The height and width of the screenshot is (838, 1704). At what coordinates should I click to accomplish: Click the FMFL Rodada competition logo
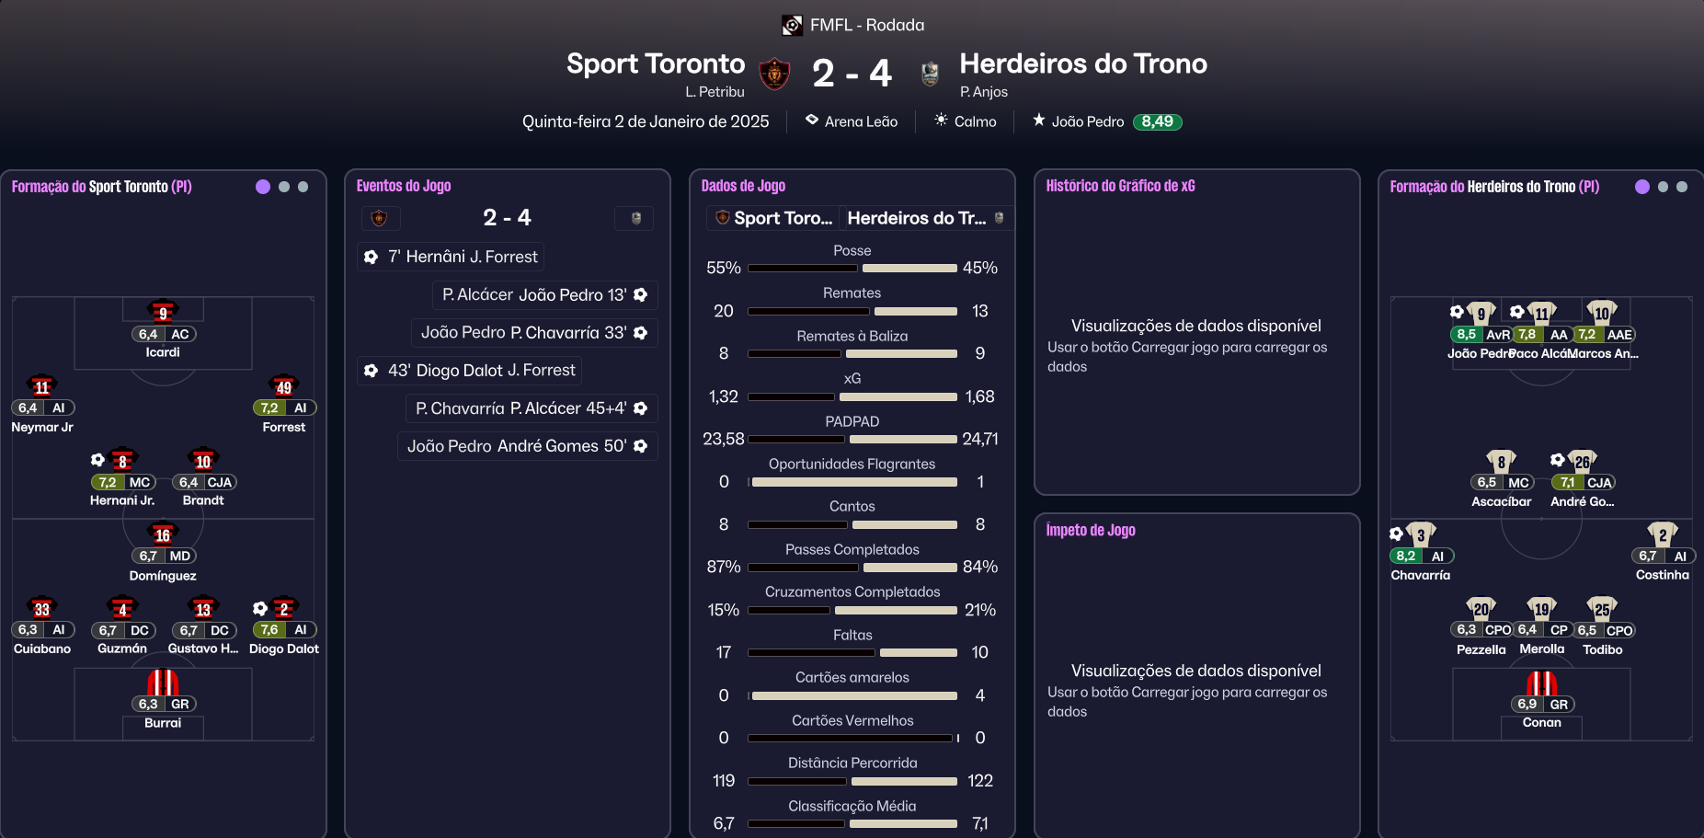click(790, 25)
